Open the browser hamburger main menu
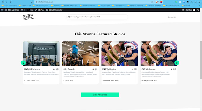Viewport: 202px width, 111px height. [x=199, y=2]
